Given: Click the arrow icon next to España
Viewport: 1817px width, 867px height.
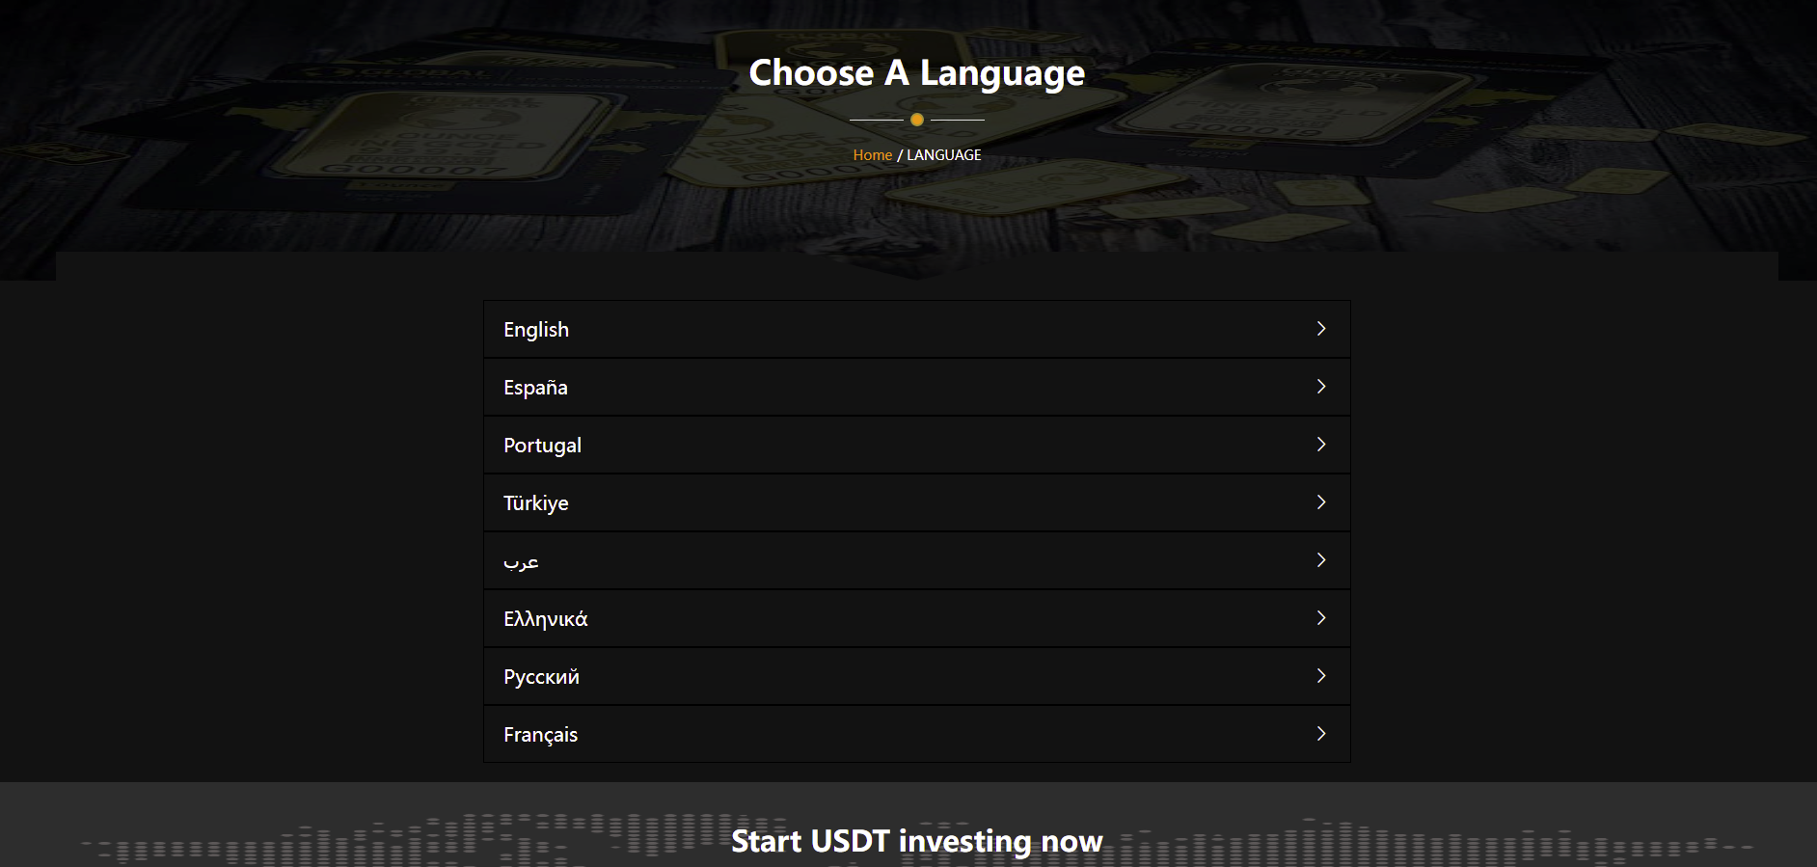Looking at the screenshot, I should pyautogui.click(x=1321, y=387).
